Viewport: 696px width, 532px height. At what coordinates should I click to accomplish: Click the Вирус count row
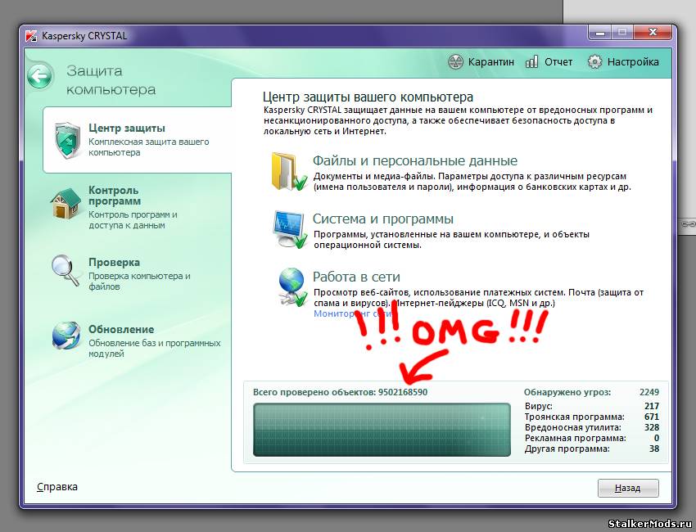[592, 406]
